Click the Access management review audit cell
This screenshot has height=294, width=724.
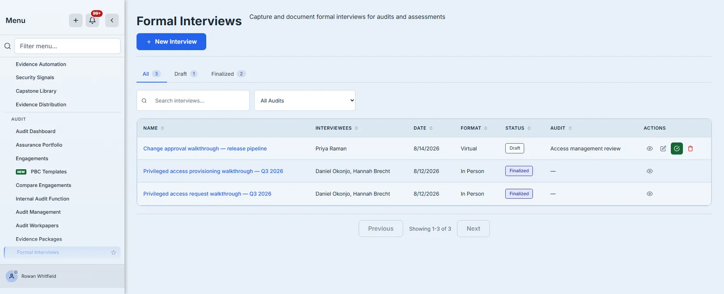(585, 149)
